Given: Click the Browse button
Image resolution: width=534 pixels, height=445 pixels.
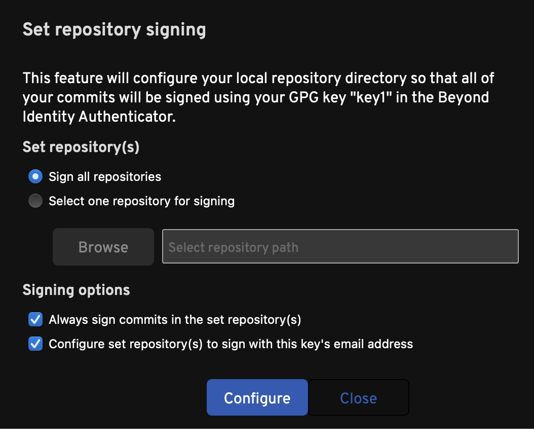Looking at the screenshot, I should pyautogui.click(x=103, y=247).
